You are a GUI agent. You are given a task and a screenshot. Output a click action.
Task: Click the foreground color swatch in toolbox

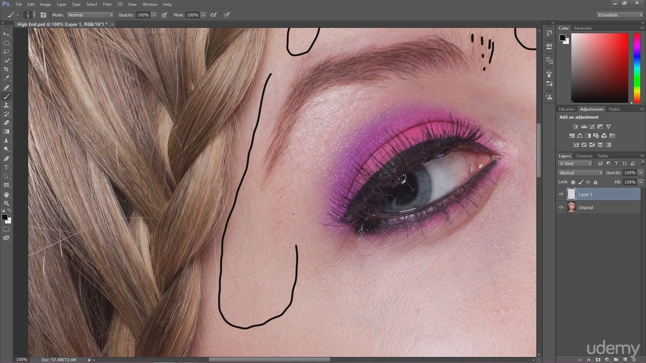click(5, 217)
